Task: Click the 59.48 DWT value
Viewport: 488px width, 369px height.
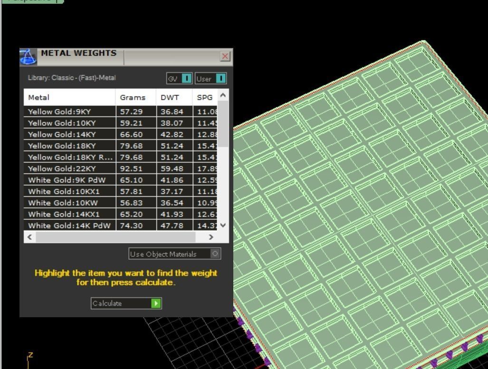Action: [x=172, y=169]
